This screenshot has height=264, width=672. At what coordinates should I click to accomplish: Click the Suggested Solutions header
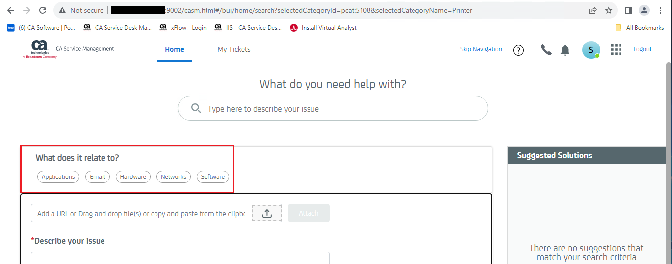[586, 155]
